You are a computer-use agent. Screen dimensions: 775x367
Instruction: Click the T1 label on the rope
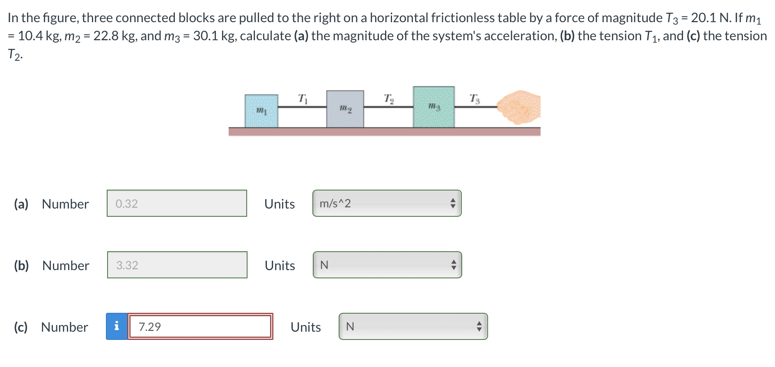303,99
